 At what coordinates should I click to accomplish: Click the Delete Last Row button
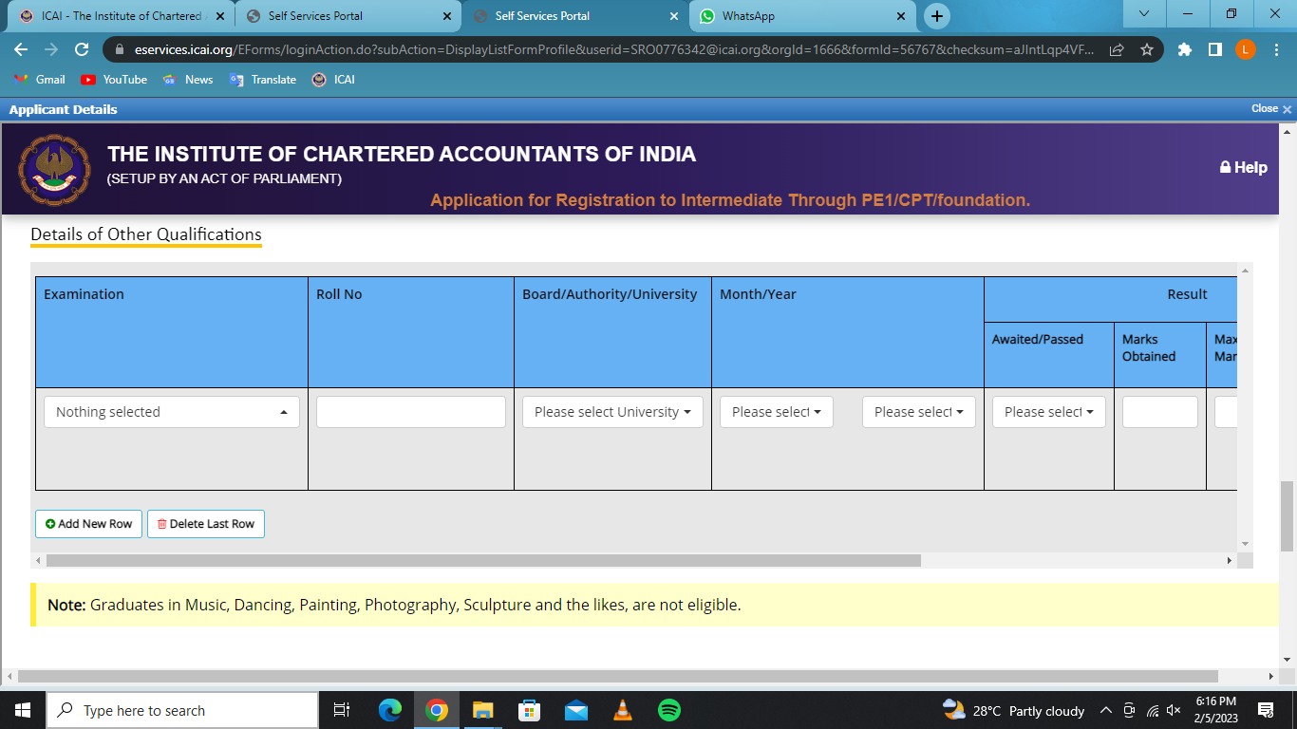point(206,524)
